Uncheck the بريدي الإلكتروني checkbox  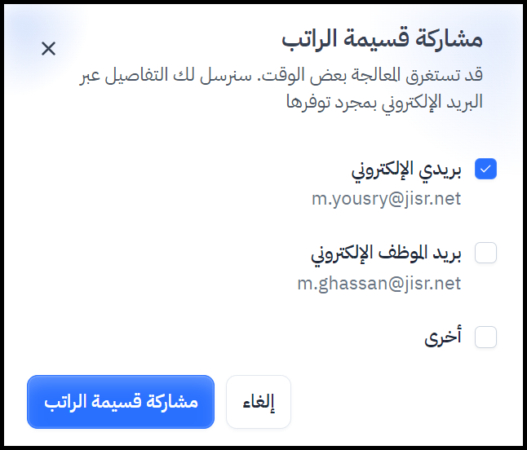[486, 170]
